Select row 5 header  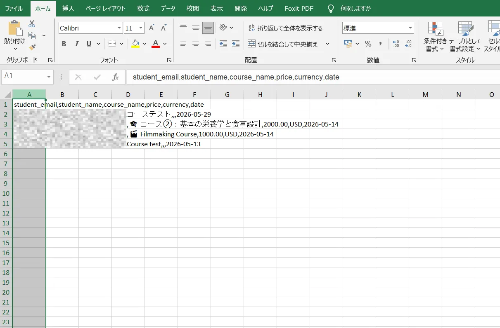[6, 144]
